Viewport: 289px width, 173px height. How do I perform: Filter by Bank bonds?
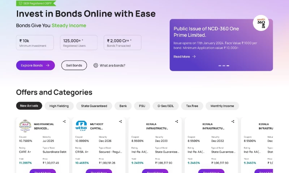(123, 106)
